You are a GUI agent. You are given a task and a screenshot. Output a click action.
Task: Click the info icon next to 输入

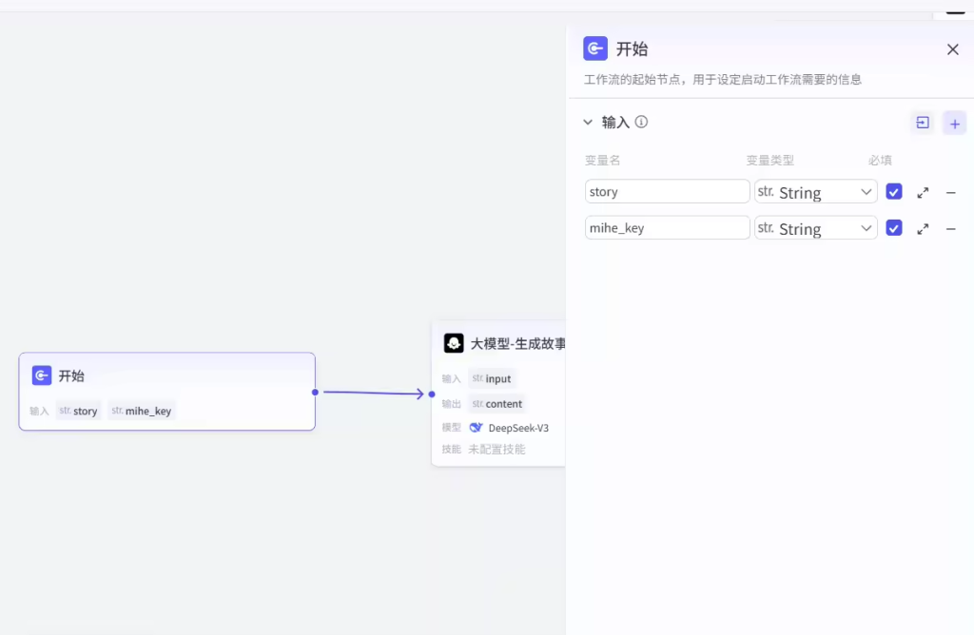point(641,122)
